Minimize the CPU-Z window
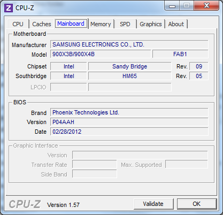This screenshot has width=223, height=215. coord(172,6)
